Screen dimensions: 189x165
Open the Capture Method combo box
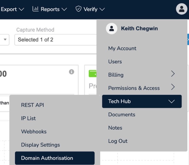[55, 40]
